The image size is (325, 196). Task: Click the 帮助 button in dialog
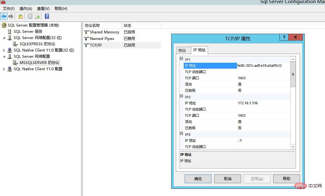[286, 179]
